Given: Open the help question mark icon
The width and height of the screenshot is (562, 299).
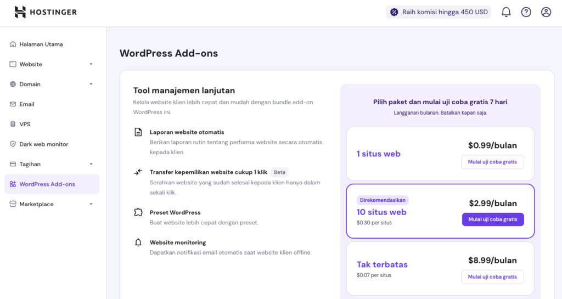Looking at the screenshot, I should [526, 12].
